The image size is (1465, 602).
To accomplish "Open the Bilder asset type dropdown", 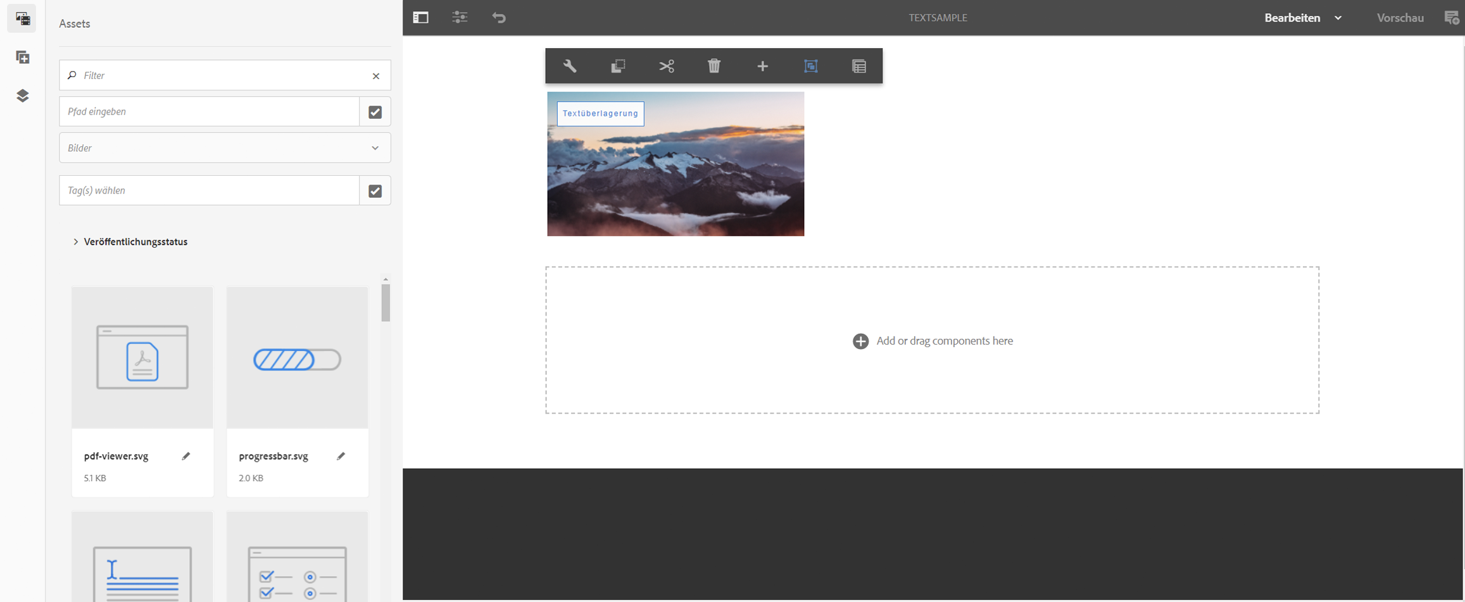I will coord(225,148).
